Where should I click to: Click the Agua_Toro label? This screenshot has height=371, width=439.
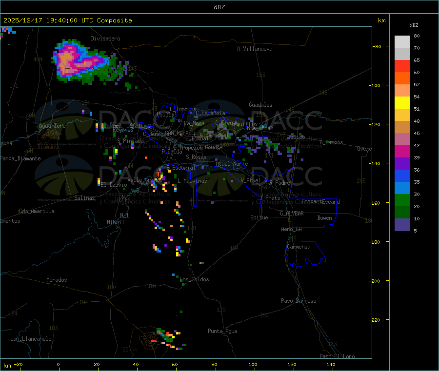(x=52, y=126)
